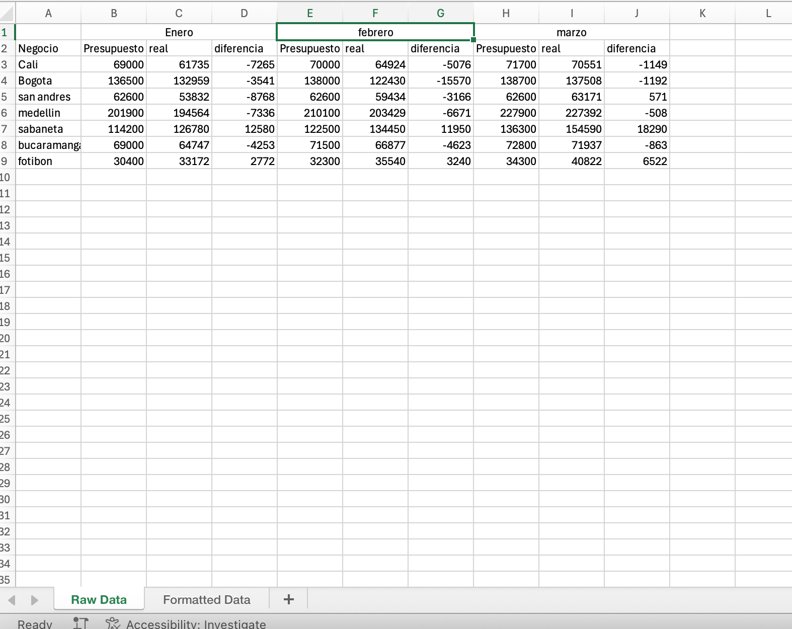Click the Negocio cell
Screen dimensions: 792x629
pos(48,48)
